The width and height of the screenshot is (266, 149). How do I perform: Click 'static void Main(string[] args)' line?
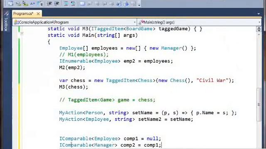pyautogui.click(x=92, y=35)
